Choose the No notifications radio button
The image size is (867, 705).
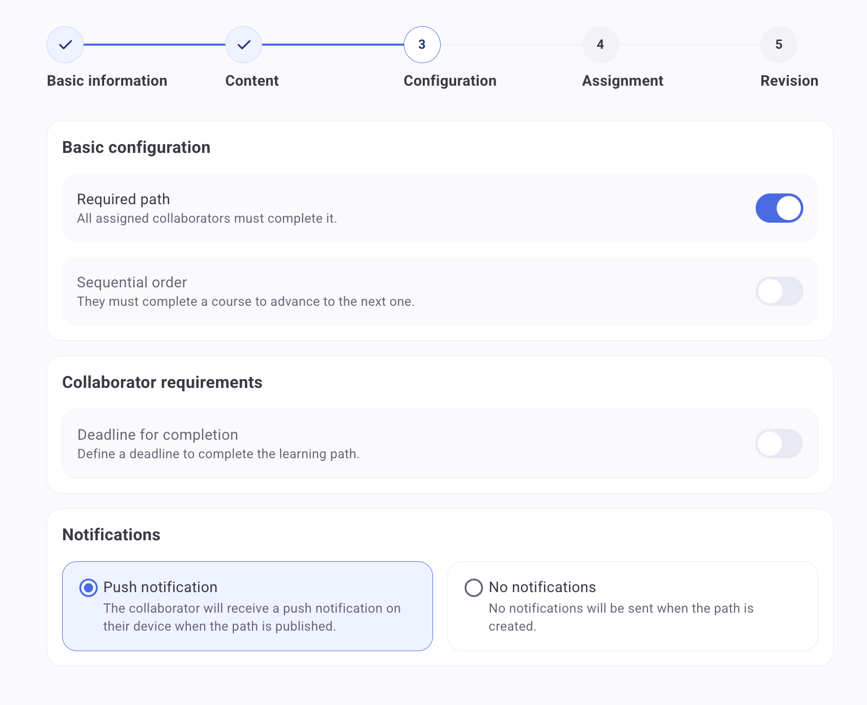(x=474, y=588)
